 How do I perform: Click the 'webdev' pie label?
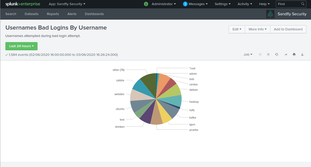[119, 94]
